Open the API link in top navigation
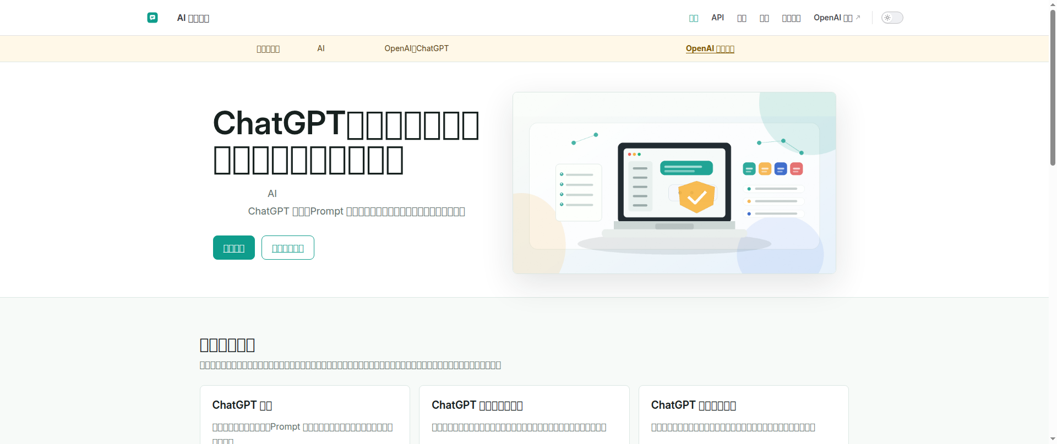This screenshot has width=1057, height=444. (717, 18)
